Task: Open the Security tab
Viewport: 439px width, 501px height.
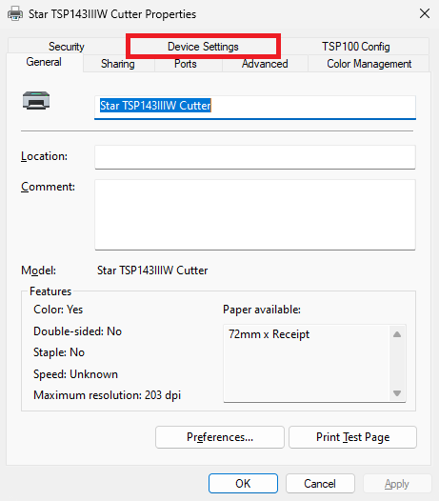Action: 67,47
